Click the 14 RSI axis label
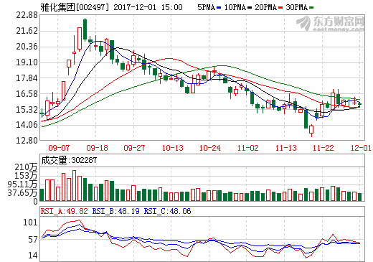 point(33,256)
